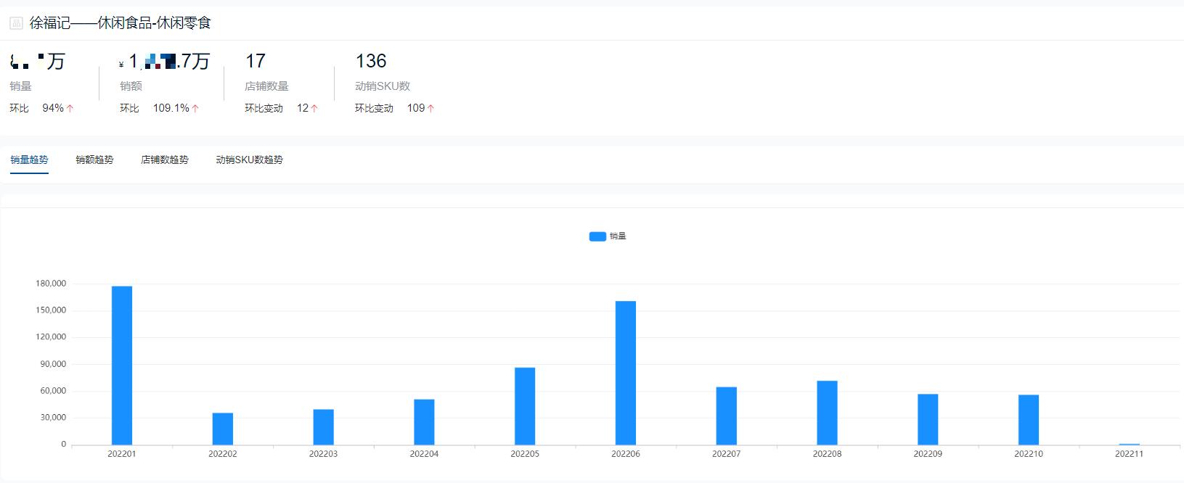The height and width of the screenshot is (483, 1184).
Task: Click the 动销SKU数 value 136
Action: pos(371,61)
